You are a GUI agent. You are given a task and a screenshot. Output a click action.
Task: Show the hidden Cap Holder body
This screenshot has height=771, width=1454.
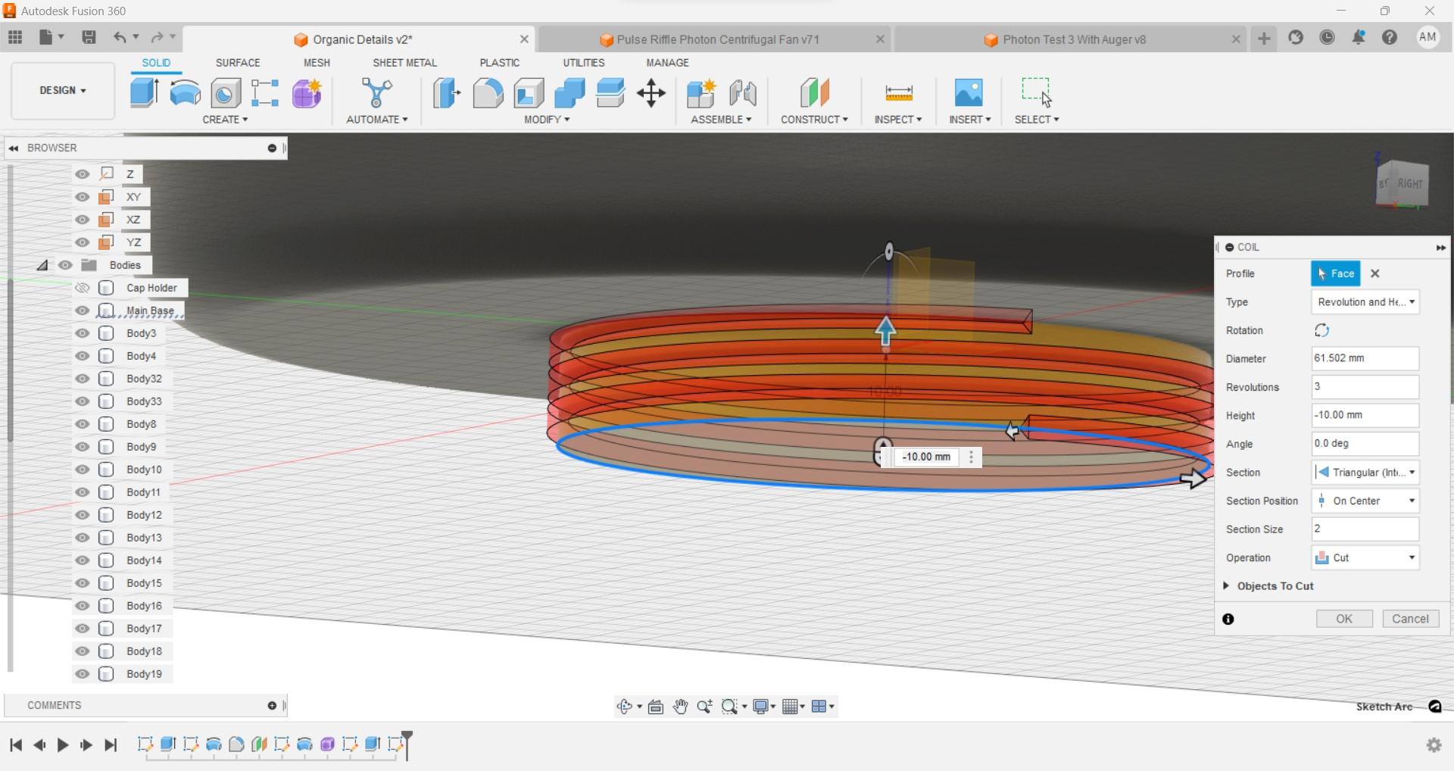tap(82, 288)
